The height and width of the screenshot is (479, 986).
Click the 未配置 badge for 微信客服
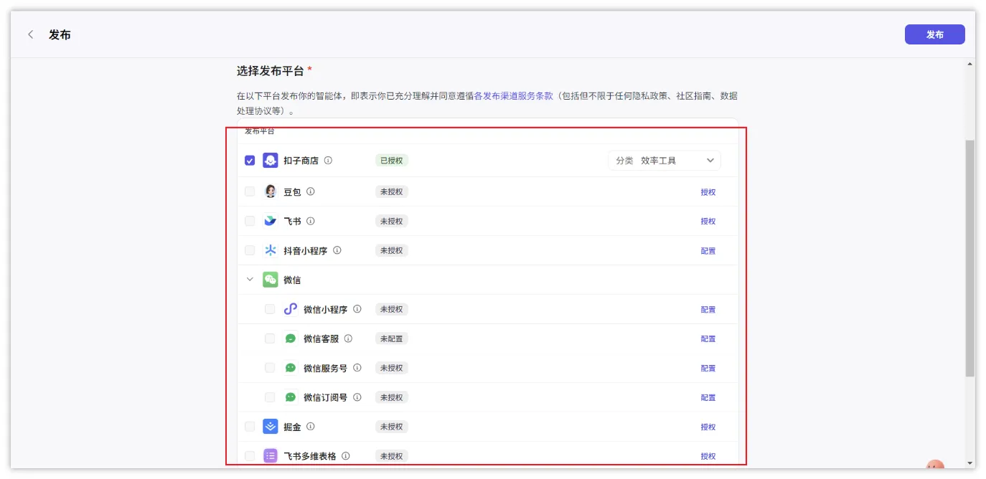[x=391, y=338]
